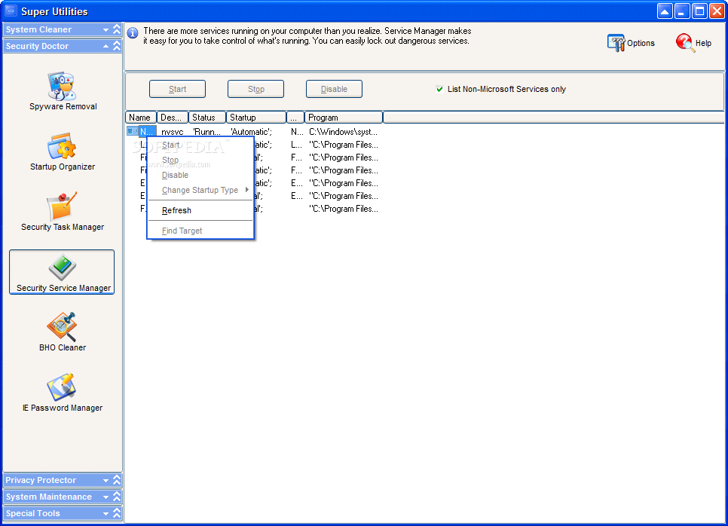Toggle List Non-Microsoft Services only checkbox
728x526 pixels.
[x=439, y=89]
